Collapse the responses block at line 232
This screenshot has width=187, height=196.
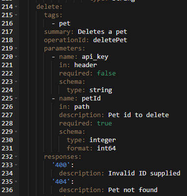(16, 157)
